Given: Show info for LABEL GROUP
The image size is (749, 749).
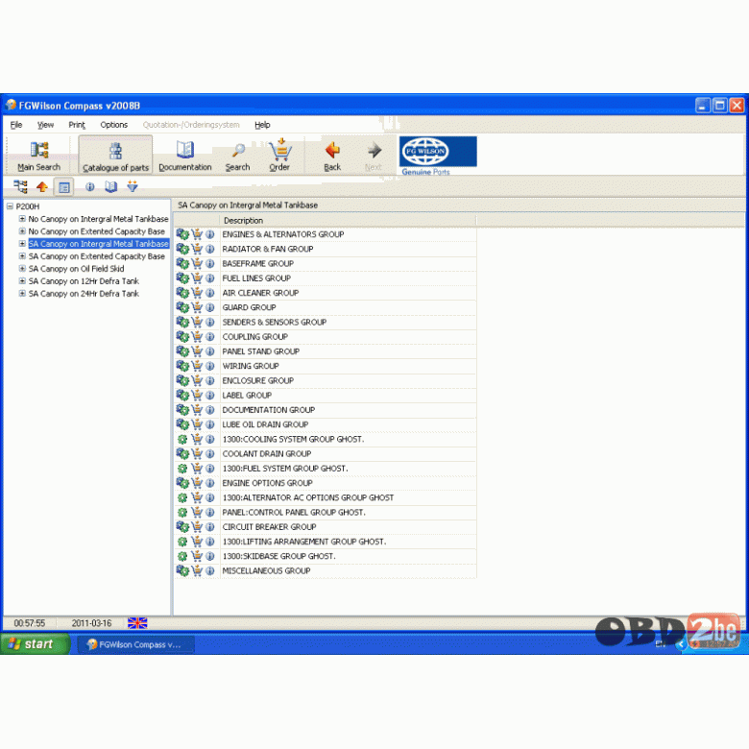Looking at the screenshot, I should tap(210, 396).
